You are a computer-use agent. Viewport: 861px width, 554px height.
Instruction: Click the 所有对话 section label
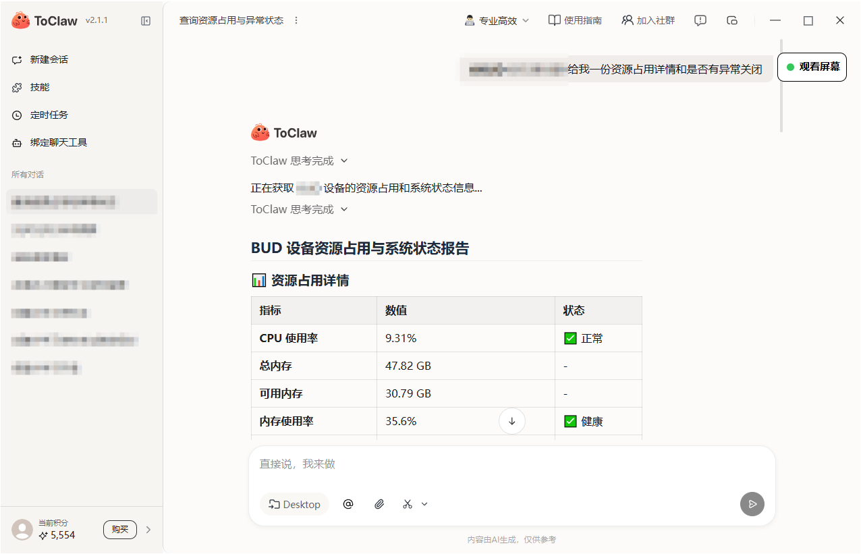tap(28, 175)
